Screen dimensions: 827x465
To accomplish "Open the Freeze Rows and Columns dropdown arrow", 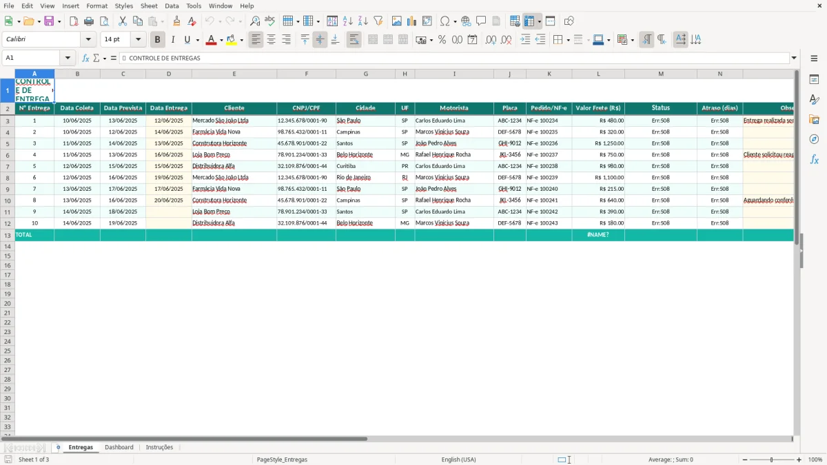I will click(539, 21).
